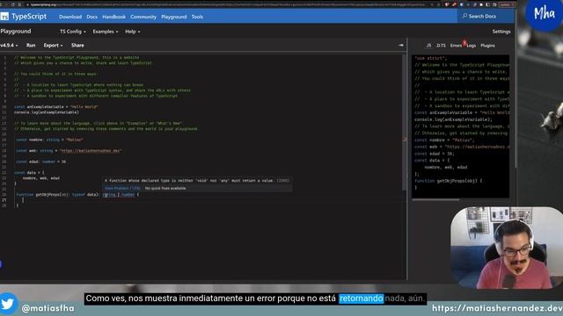The width and height of the screenshot is (563, 316).
Task: Click the 'const nombre: string' code line
Action: (x=49, y=140)
